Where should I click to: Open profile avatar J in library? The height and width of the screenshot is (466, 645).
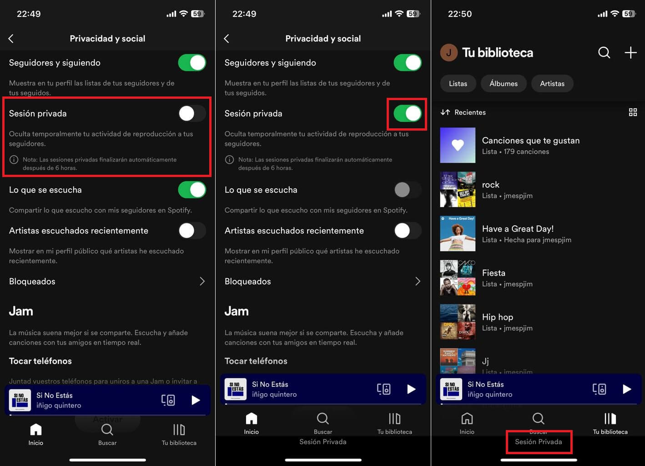(448, 53)
